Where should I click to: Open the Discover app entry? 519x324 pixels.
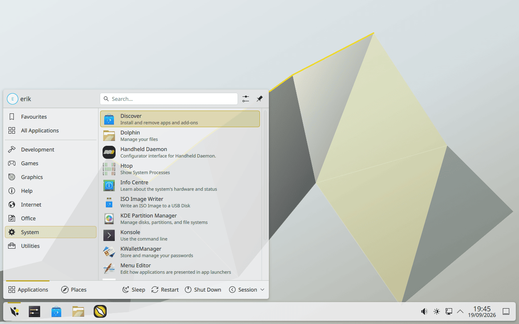[180, 119]
